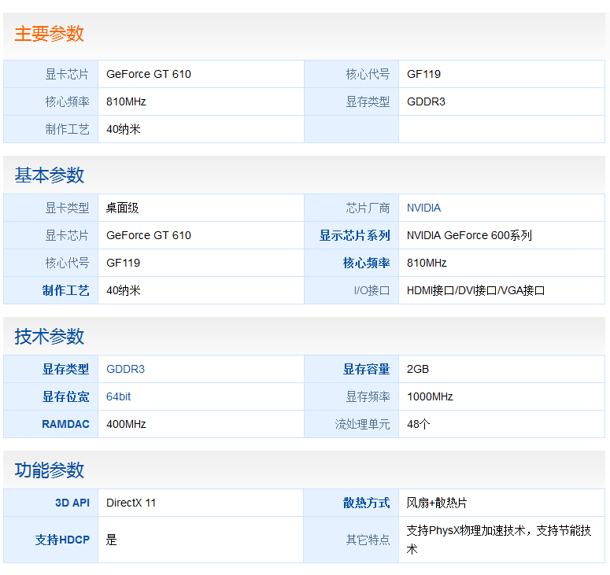Select the 48个 stream processors value
Image resolution: width=610 pixels, height=575 pixels.
point(418,424)
